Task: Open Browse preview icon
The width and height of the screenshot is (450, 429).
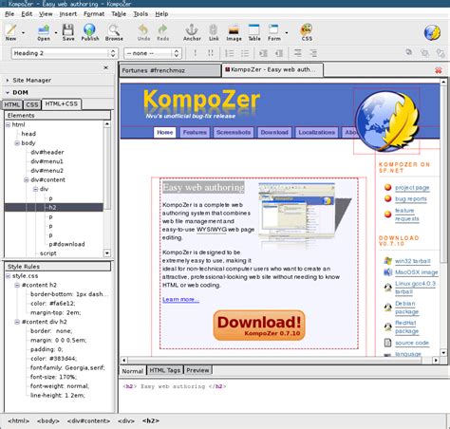Action: point(114,32)
